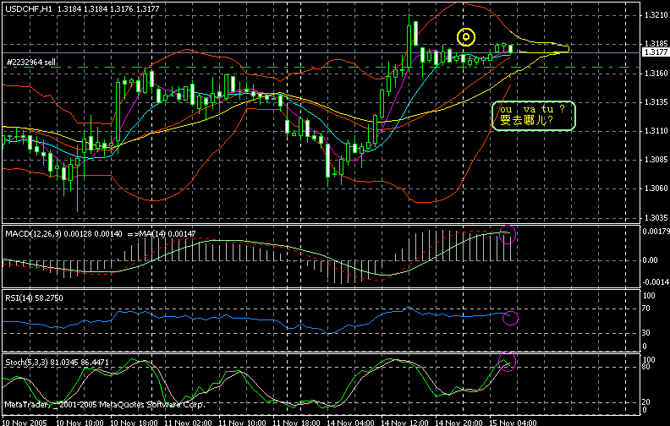Select the 'ou va tu ?' text label
This screenshot has height=426, width=670.
(x=532, y=109)
